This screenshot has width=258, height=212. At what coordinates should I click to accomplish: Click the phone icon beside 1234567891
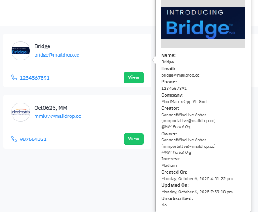(14, 78)
